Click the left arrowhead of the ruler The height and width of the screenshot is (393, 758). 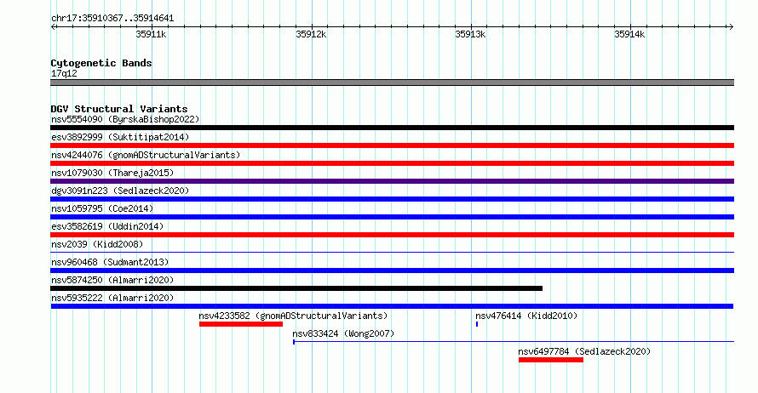(54, 27)
